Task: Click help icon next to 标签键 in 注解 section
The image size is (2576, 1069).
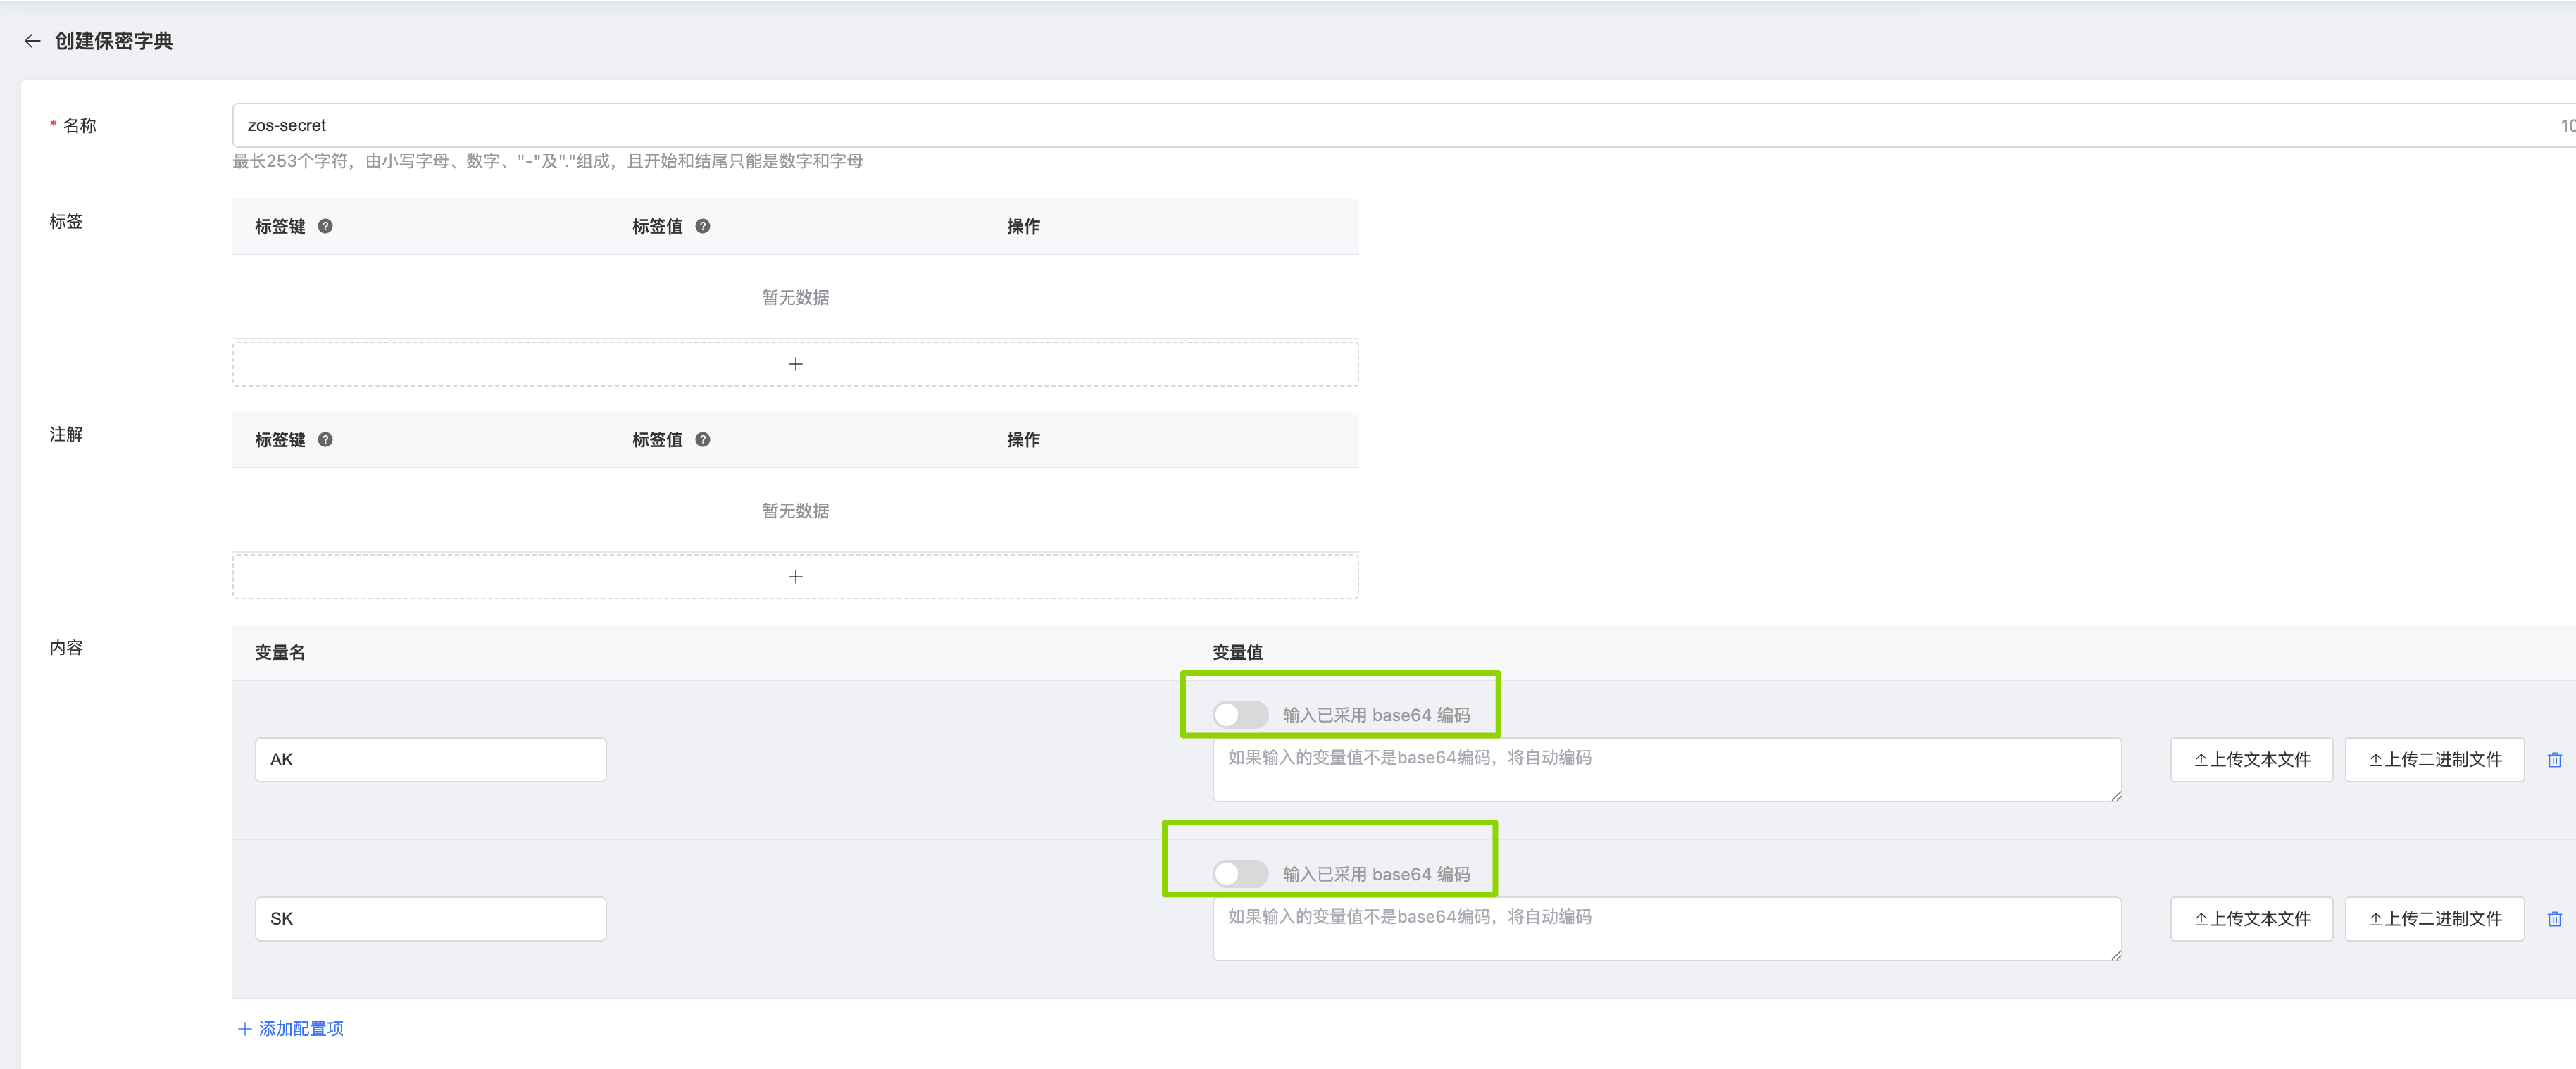Action: point(325,439)
